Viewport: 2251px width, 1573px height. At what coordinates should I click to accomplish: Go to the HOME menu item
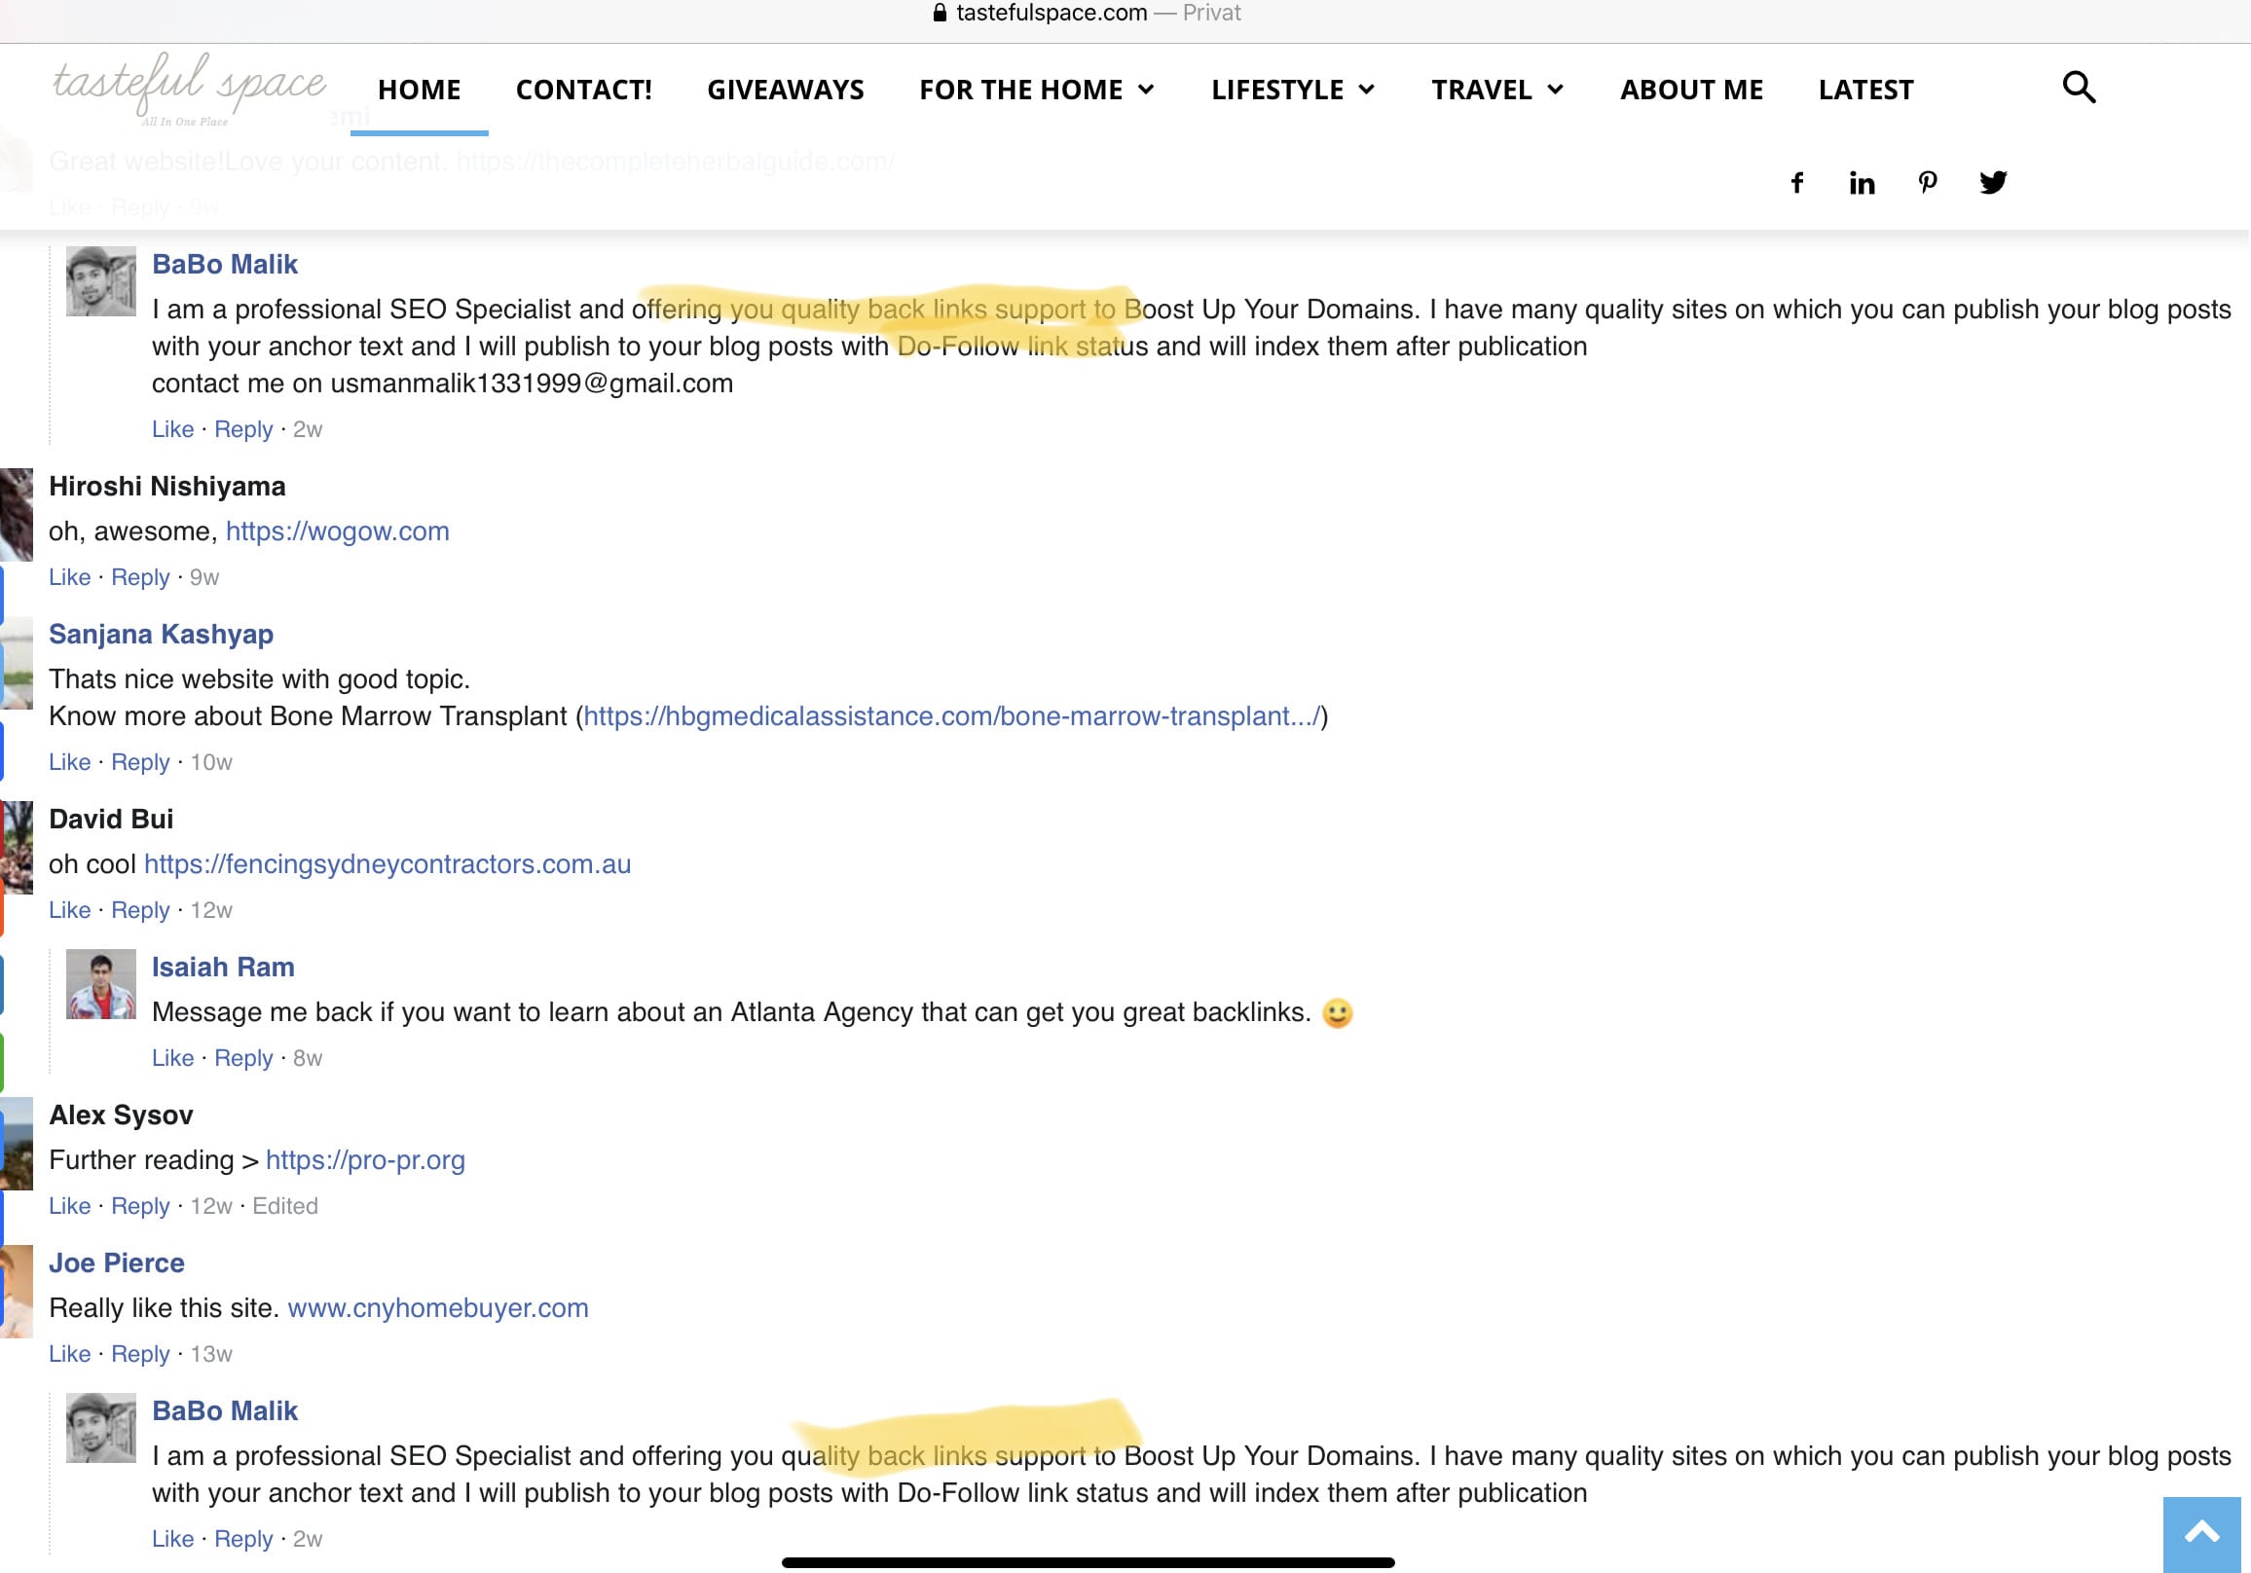tap(419, 91)
